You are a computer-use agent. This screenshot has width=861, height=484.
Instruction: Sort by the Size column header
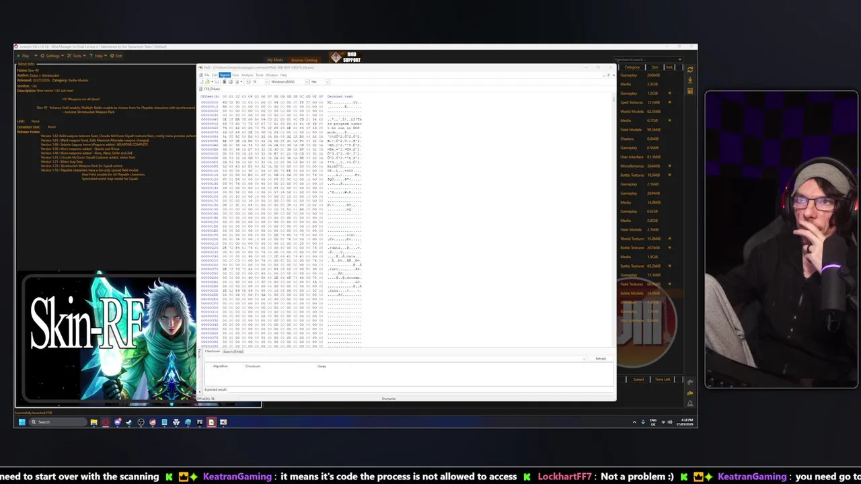point(654,67)
